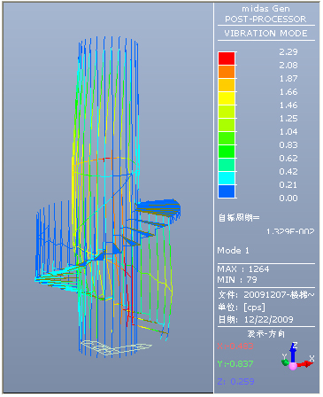Image resolution: width=323 pixels, height=397 pixels.
Task: Click the date 12/22/2009 text
Action: coord(268,319)
